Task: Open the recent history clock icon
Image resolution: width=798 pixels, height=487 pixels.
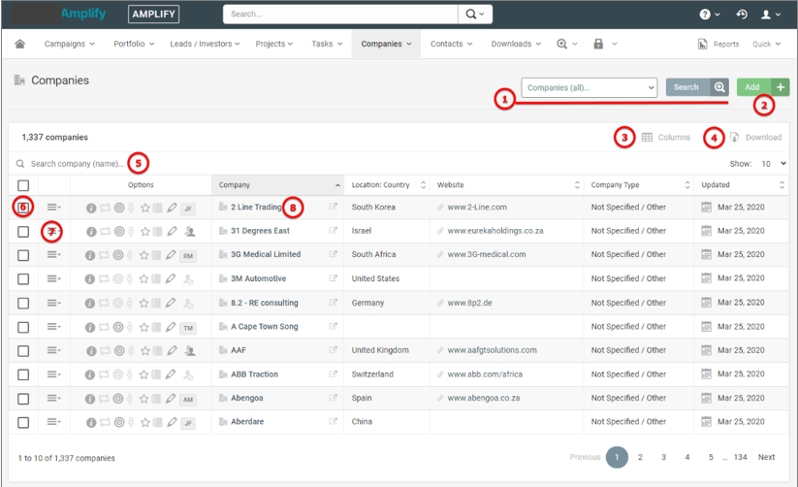Action: pyautogui.click(x=742, y=15)
